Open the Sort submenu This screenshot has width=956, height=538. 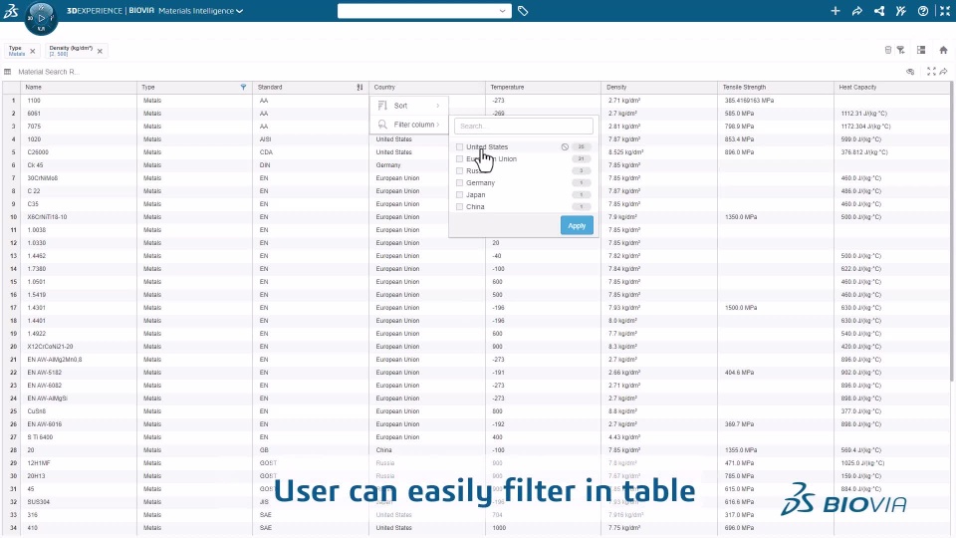tap(408, 106)
